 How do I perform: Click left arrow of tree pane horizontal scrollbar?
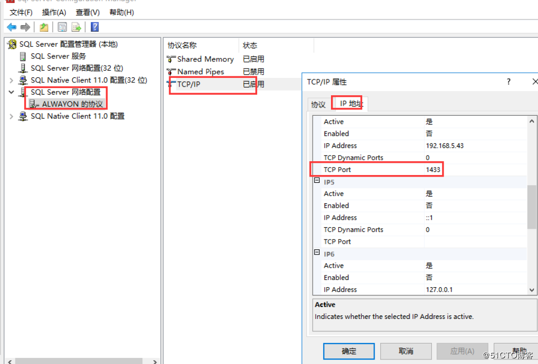tap(10, 361)
